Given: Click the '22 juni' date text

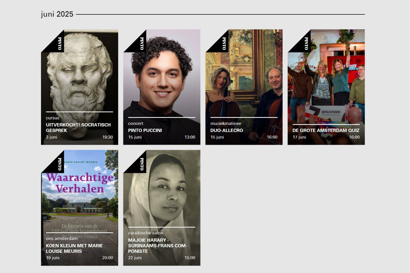Looking at the screenshot, I should 135,258.
